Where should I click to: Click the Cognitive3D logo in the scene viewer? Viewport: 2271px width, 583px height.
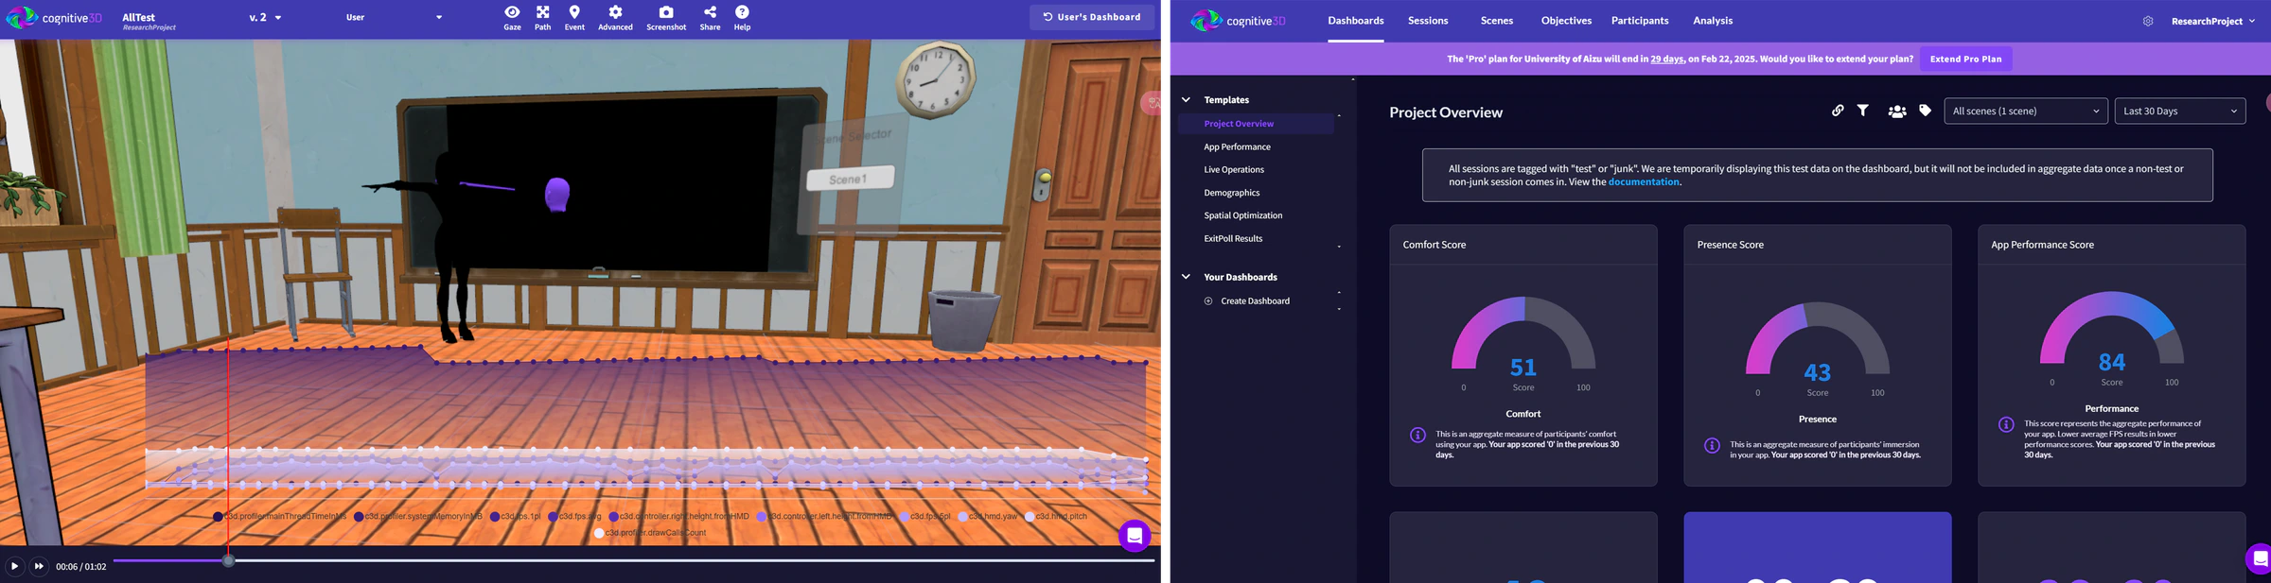coord(54,17)
